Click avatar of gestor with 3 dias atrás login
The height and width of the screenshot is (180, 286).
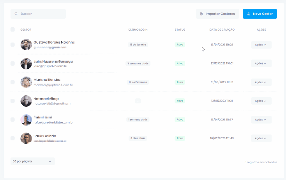[26, 138]
